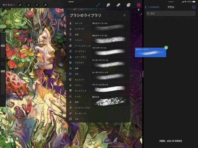
Task: Add a new brush with plus icon
Action: click(x=124, y=15)
